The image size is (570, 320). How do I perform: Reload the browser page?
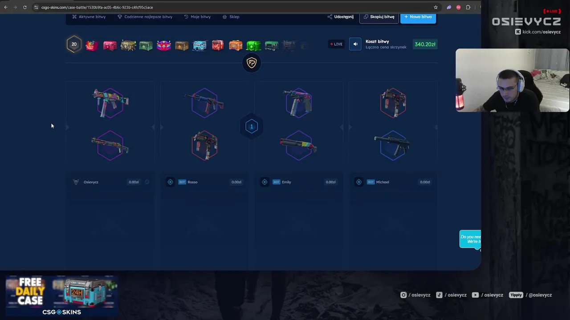[x=24, y=7]
